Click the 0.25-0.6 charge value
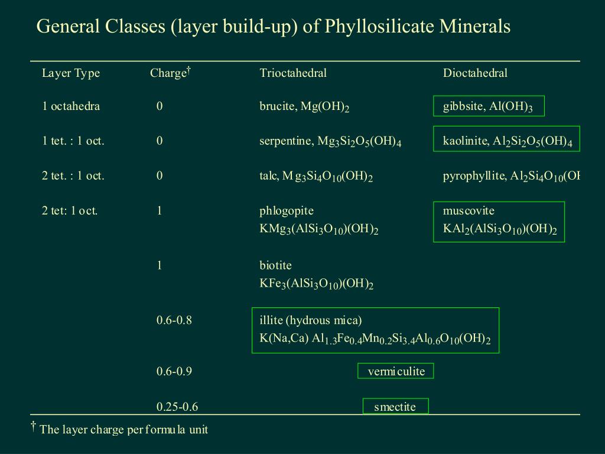The image size is (605, 454). 177,407
